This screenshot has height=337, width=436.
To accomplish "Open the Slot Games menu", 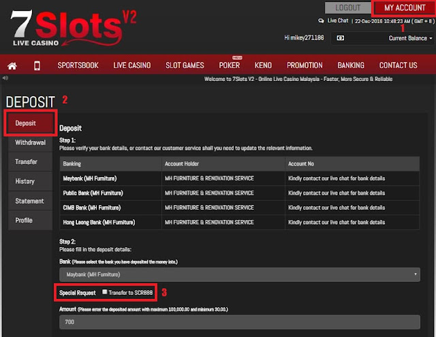I will click(185, 65).
